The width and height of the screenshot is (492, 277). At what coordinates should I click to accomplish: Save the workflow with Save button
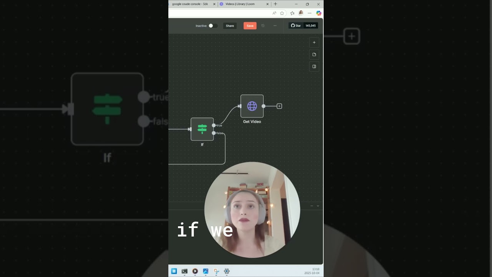coord(250,26)
